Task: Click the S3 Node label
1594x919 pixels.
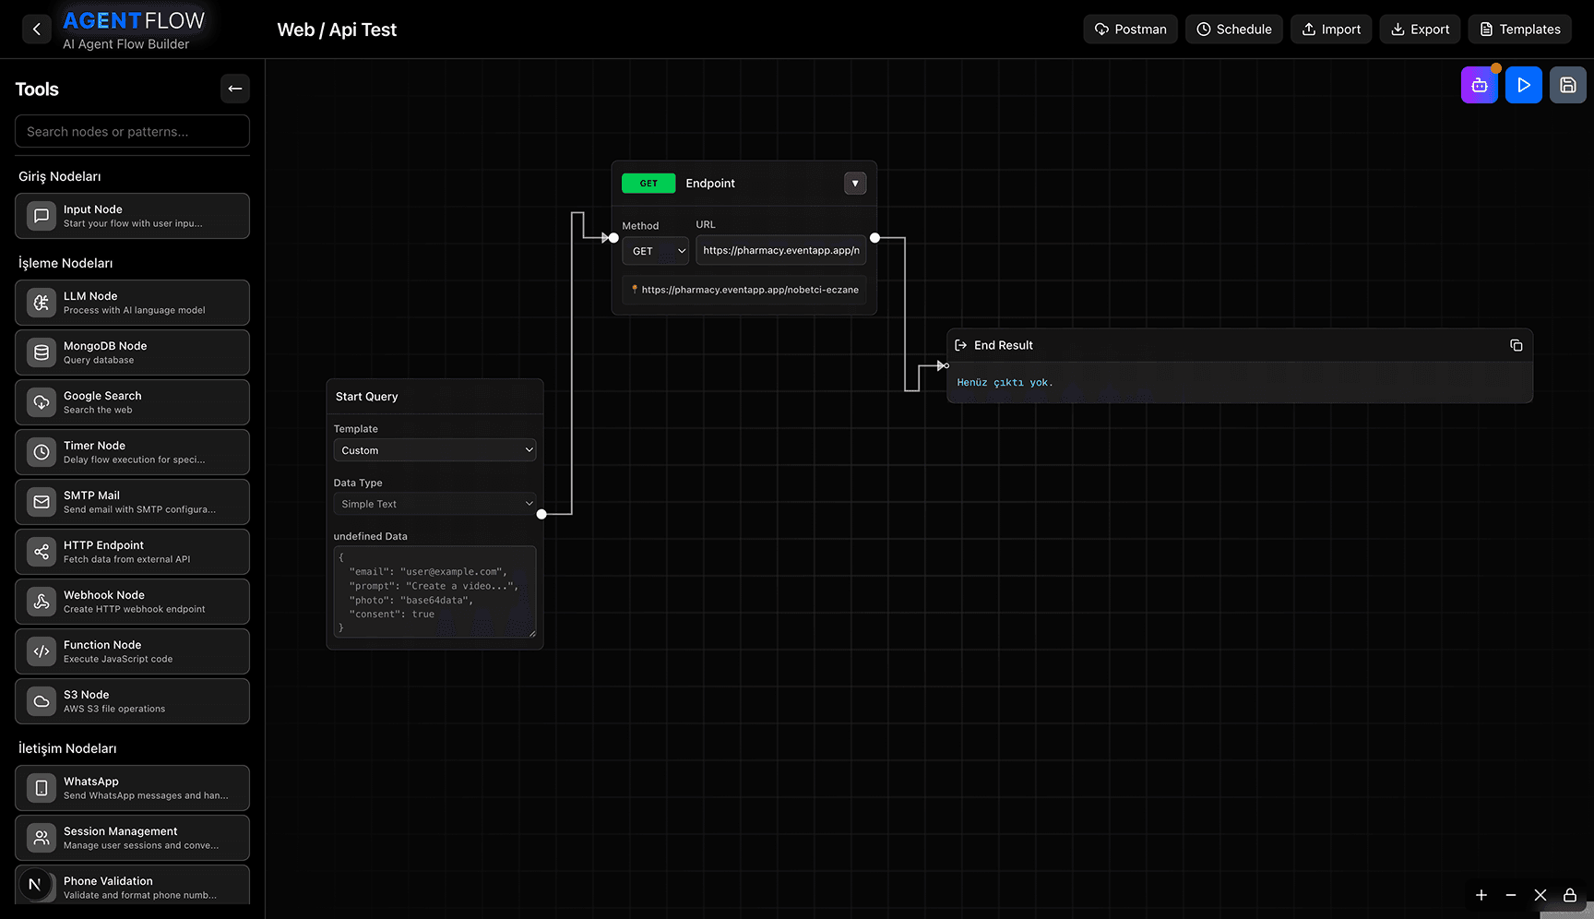Action: pos(86,695)
